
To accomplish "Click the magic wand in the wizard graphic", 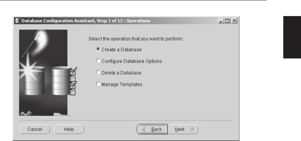I will tap(31, 45).
